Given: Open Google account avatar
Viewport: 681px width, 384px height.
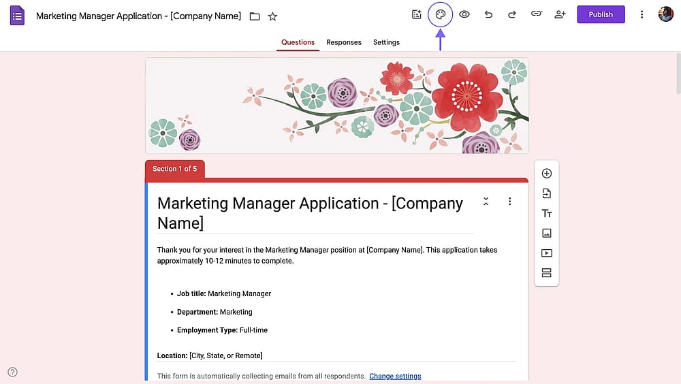Looking at the screenshot, I should click(665, 14).
